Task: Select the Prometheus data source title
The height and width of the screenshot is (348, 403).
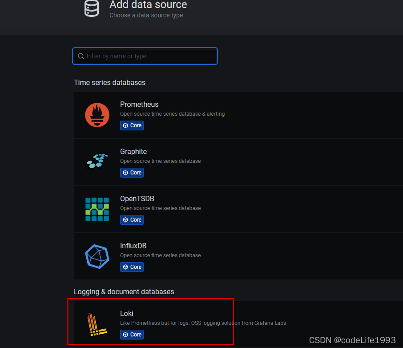Action: [x=139, y=105]
